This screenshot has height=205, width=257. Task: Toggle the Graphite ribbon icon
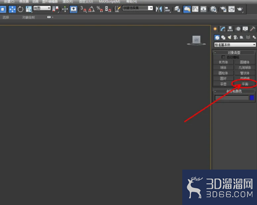click(187, 9)
